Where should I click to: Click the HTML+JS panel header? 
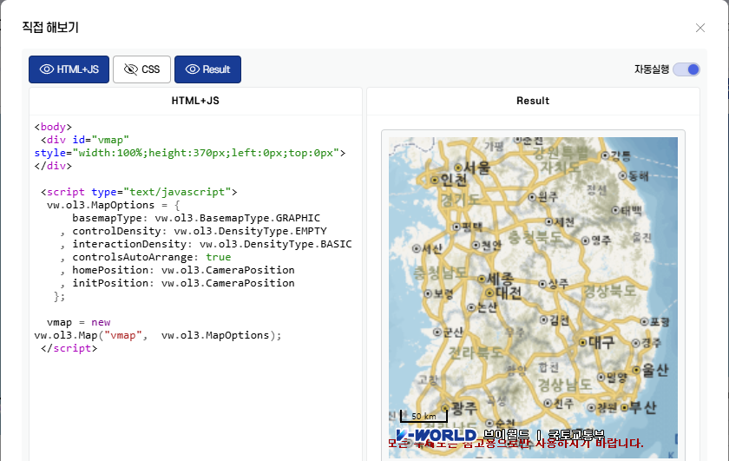[x=195, y=101]
